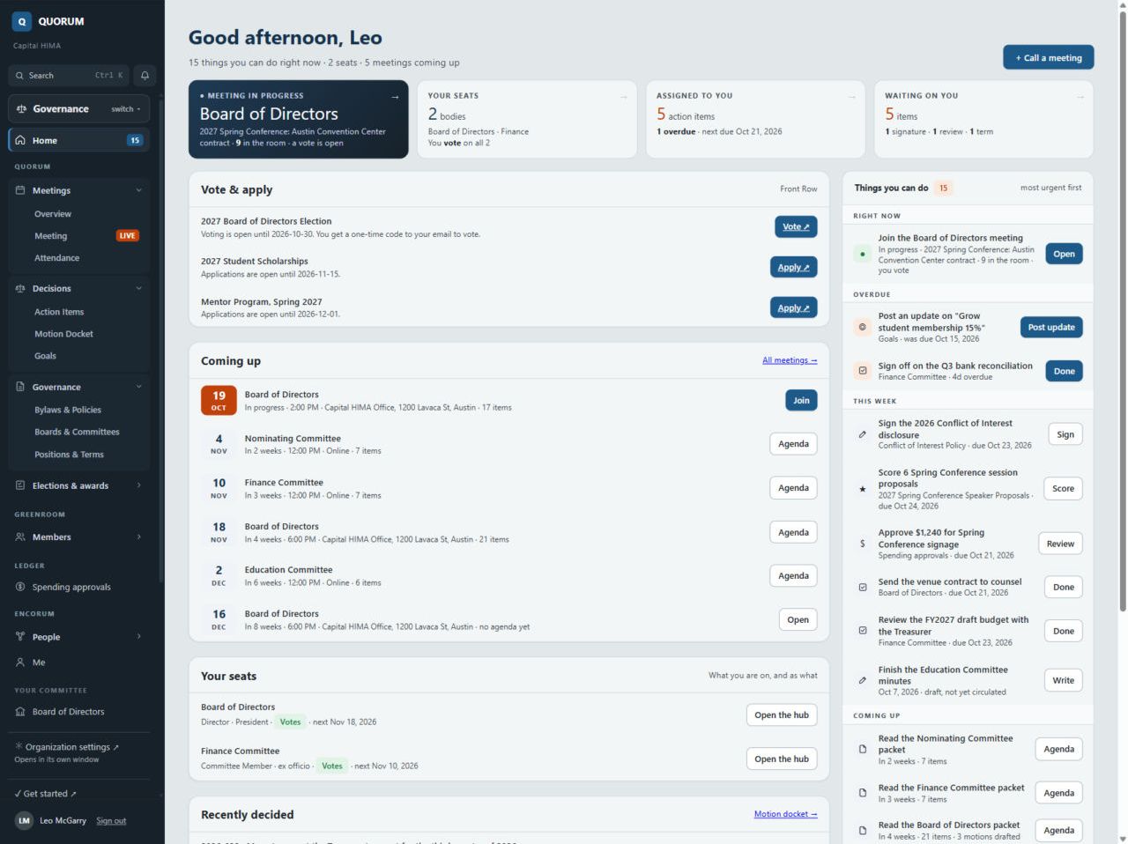Select Bylaws & Policies menu item
The width and height of the screenshot is (1128, 844).
pyautogui.click(x=68, y=410)
